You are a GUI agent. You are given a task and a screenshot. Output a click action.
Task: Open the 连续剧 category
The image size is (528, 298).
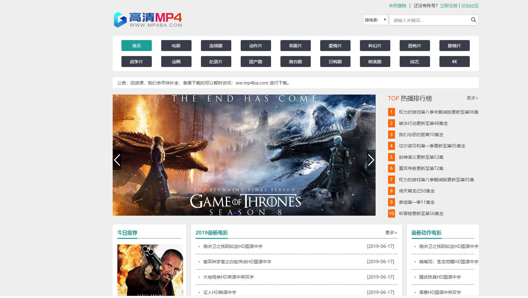point(216,46)
